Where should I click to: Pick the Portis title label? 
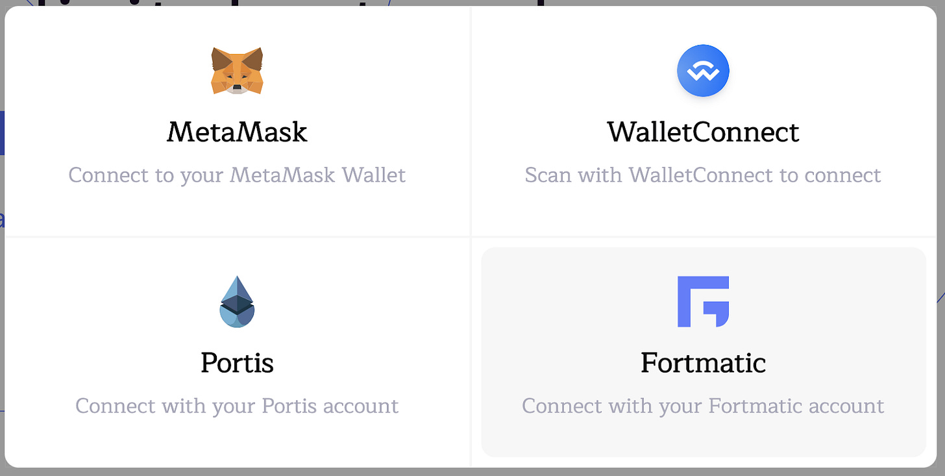coord(237,362)
